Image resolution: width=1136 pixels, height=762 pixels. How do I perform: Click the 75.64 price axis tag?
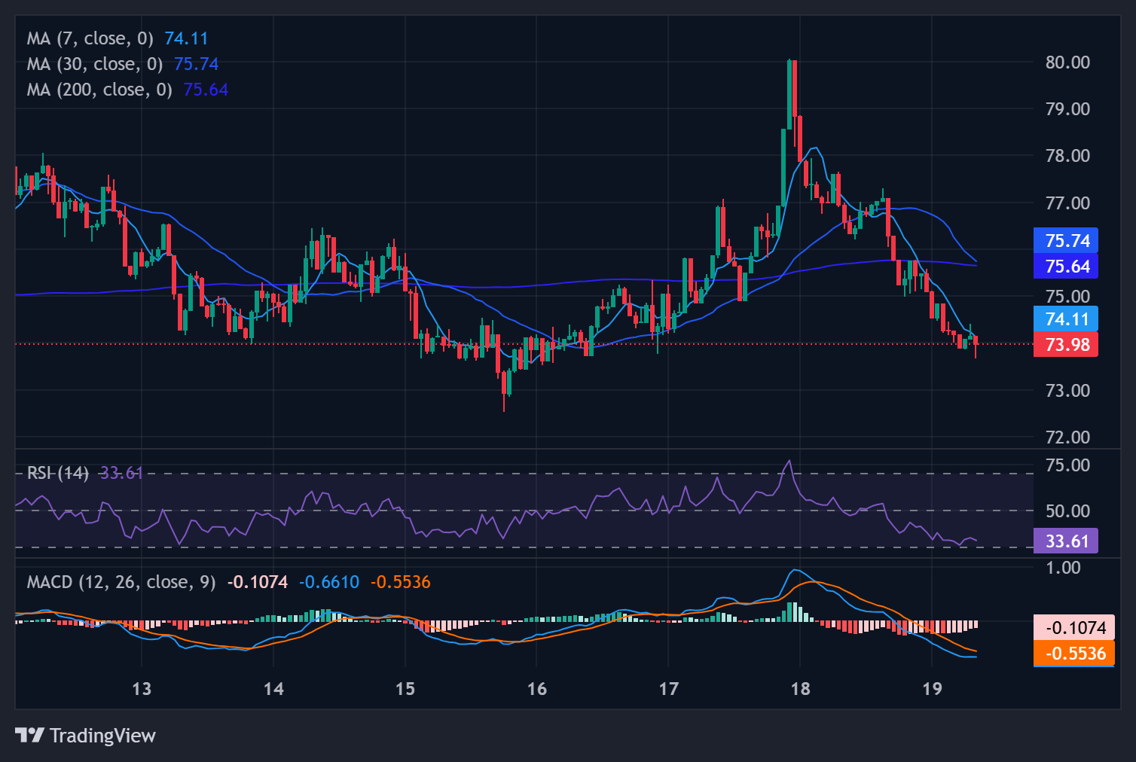pos(1066,267)
